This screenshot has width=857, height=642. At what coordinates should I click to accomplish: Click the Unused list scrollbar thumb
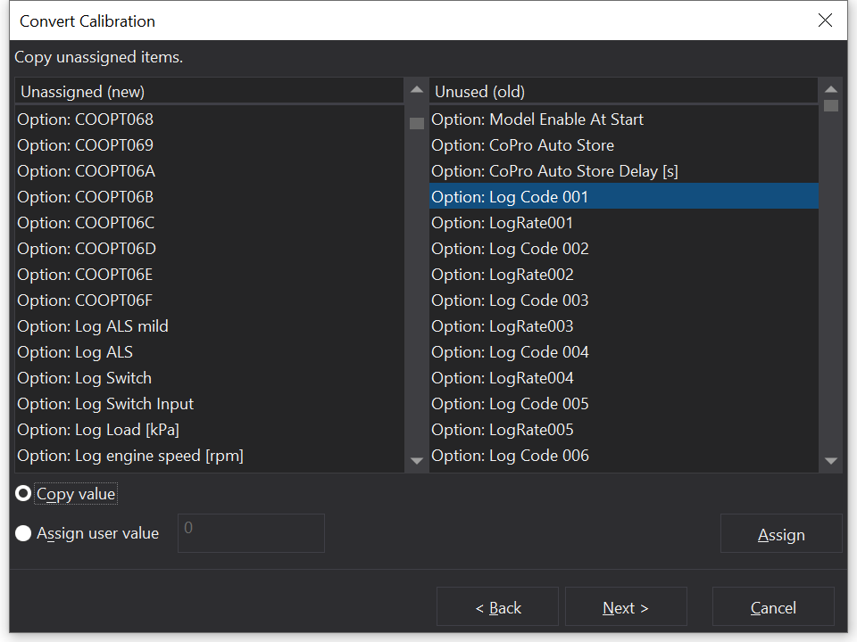coord(831,105)
